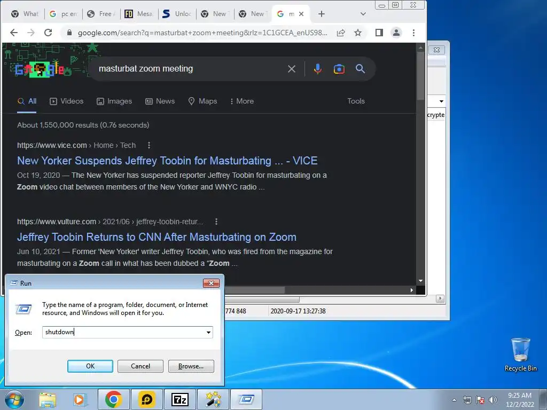Viewport: 547px width, 410px height.
Task: Share this page using the share icon
Action: tap(341, 33)
